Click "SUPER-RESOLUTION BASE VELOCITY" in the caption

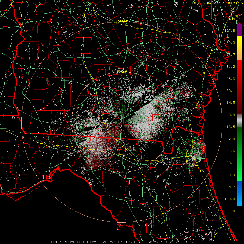[x=85, y=242]
